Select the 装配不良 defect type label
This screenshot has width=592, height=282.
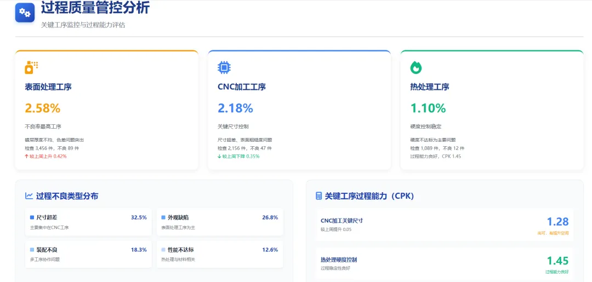point(47,250)
